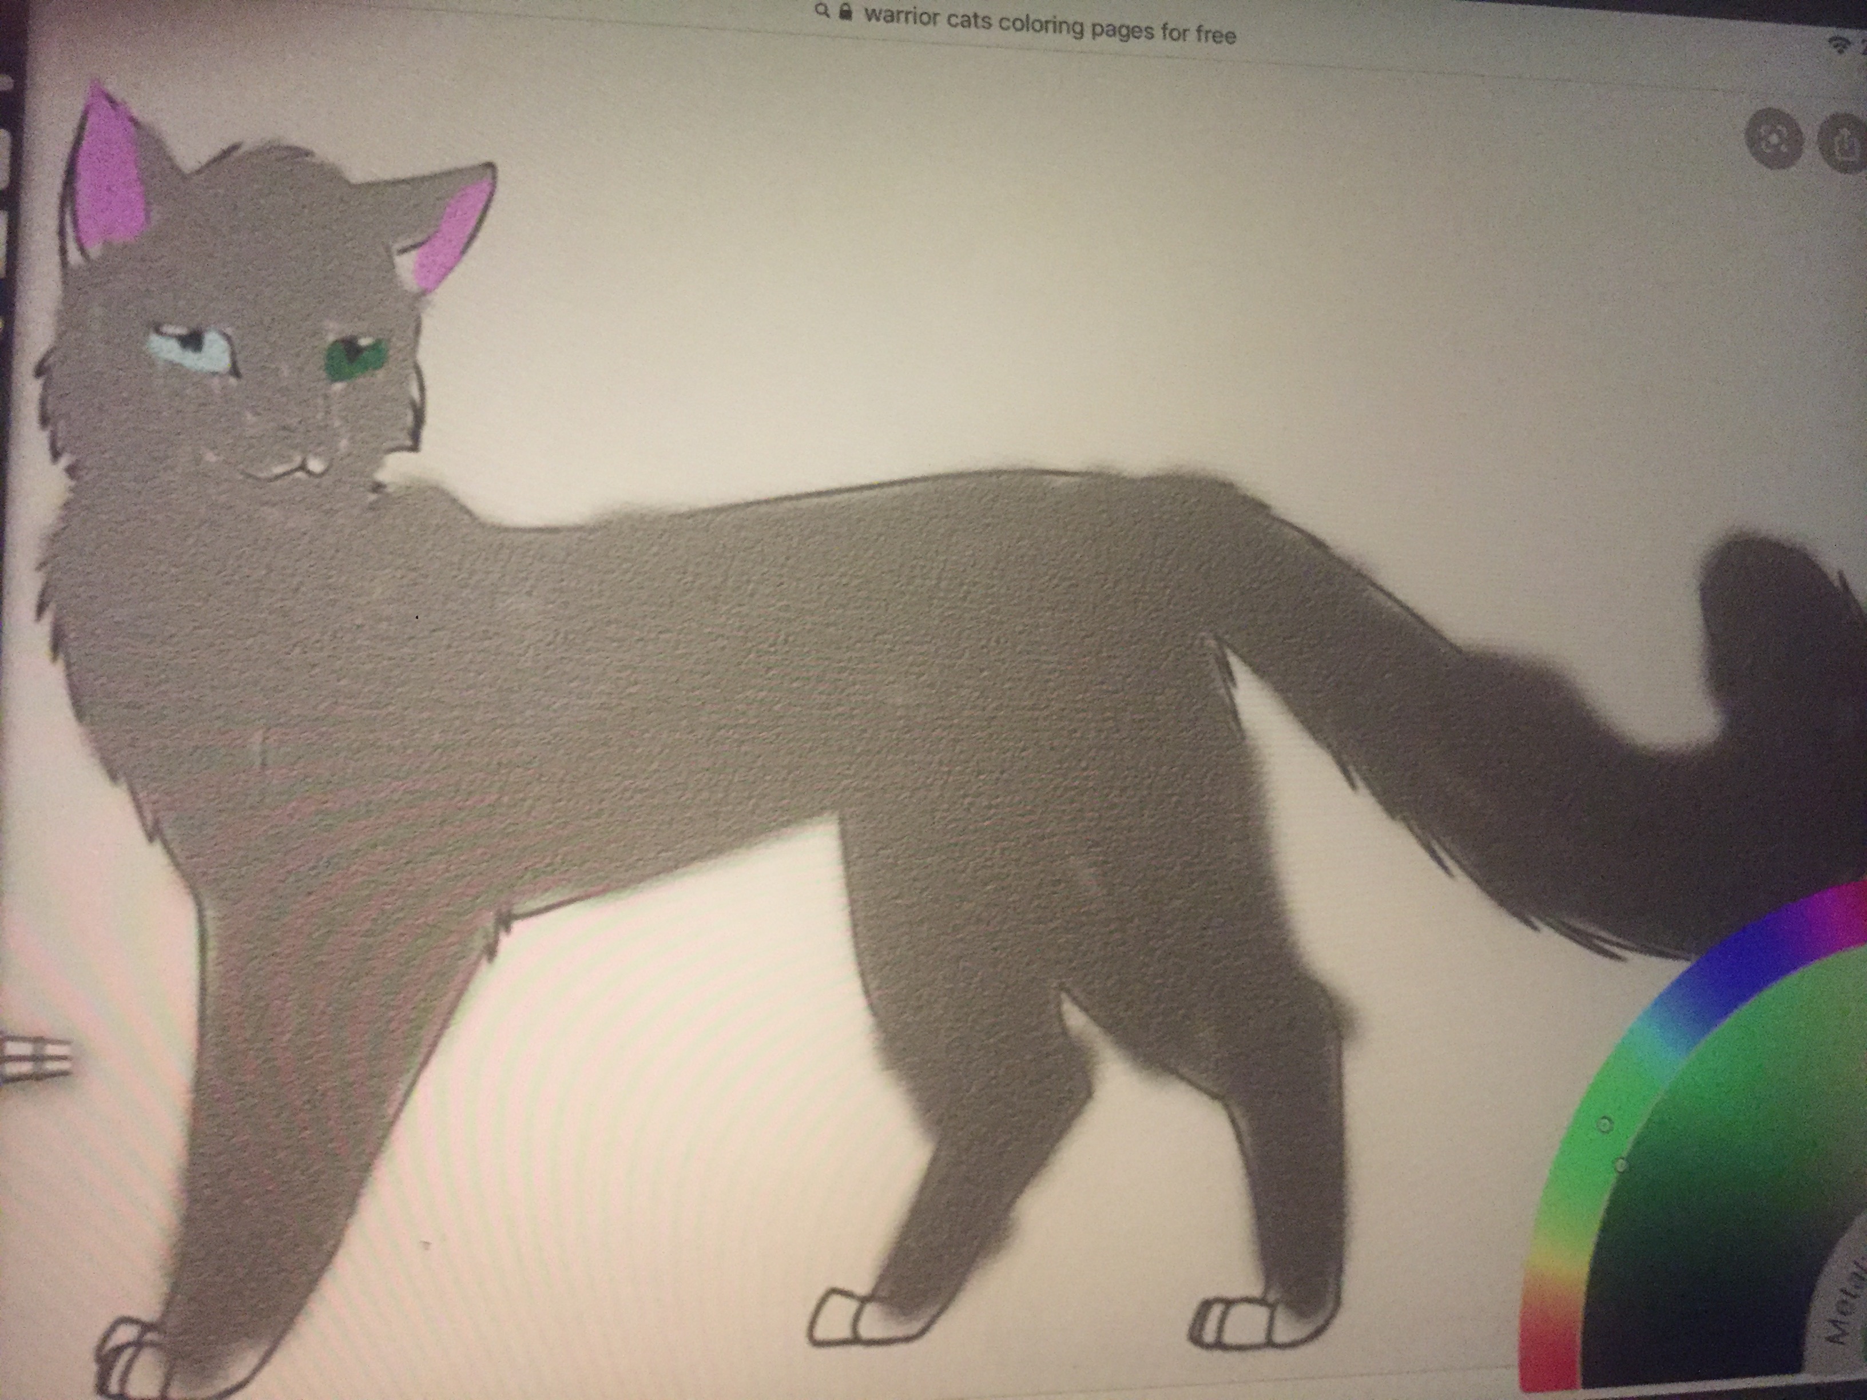
Task: Select the hue ring's small circular handle
Action: pyautogui.click(x=1606, y=1124)
